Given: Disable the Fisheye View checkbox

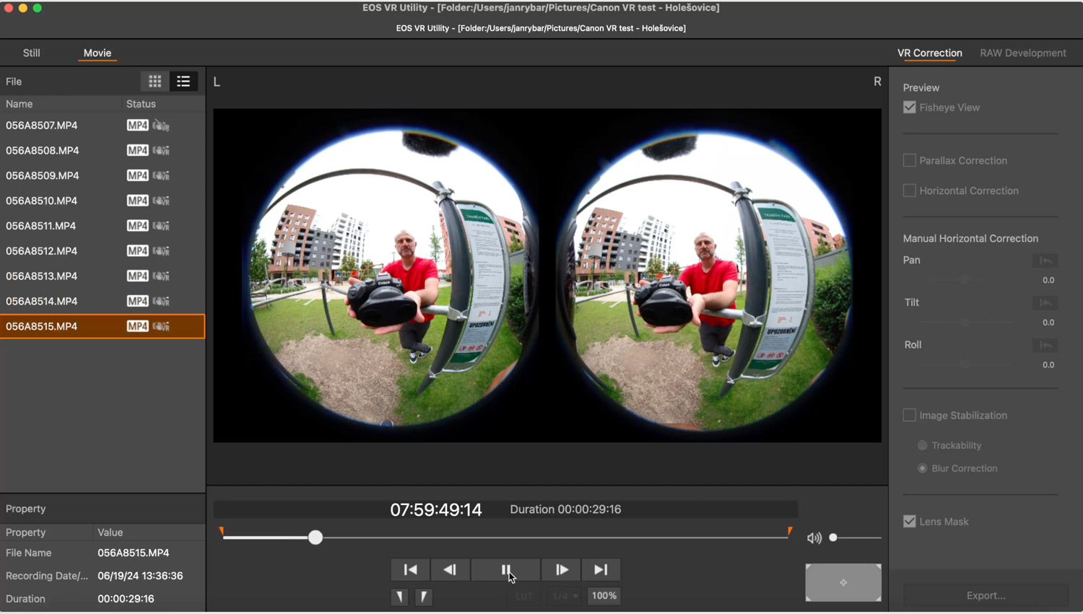Looking at the screenshot, I should [910, 108].
